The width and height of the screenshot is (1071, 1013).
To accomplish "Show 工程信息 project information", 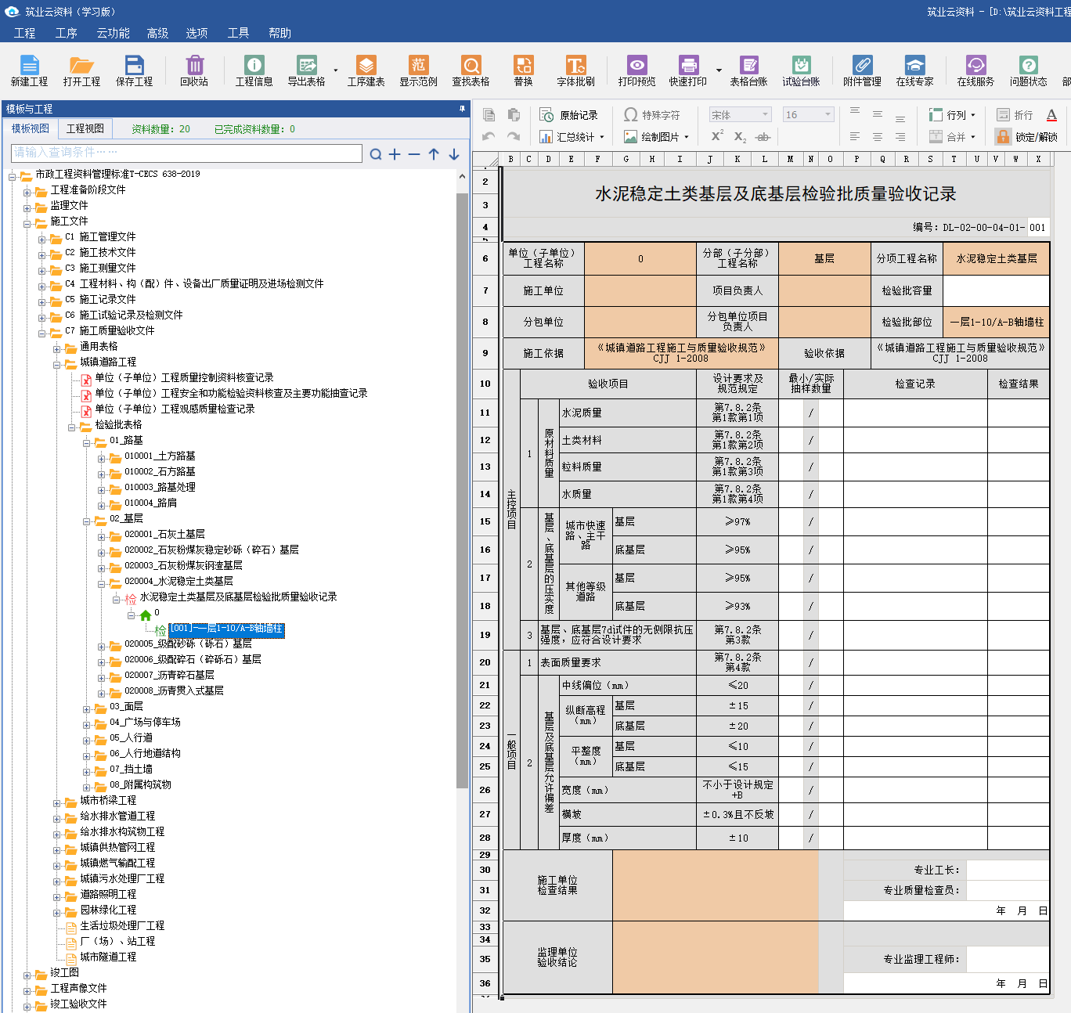I will (x=254, y=70).
